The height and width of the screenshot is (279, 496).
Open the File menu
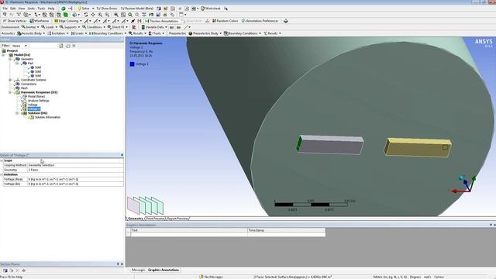point(5,9)
